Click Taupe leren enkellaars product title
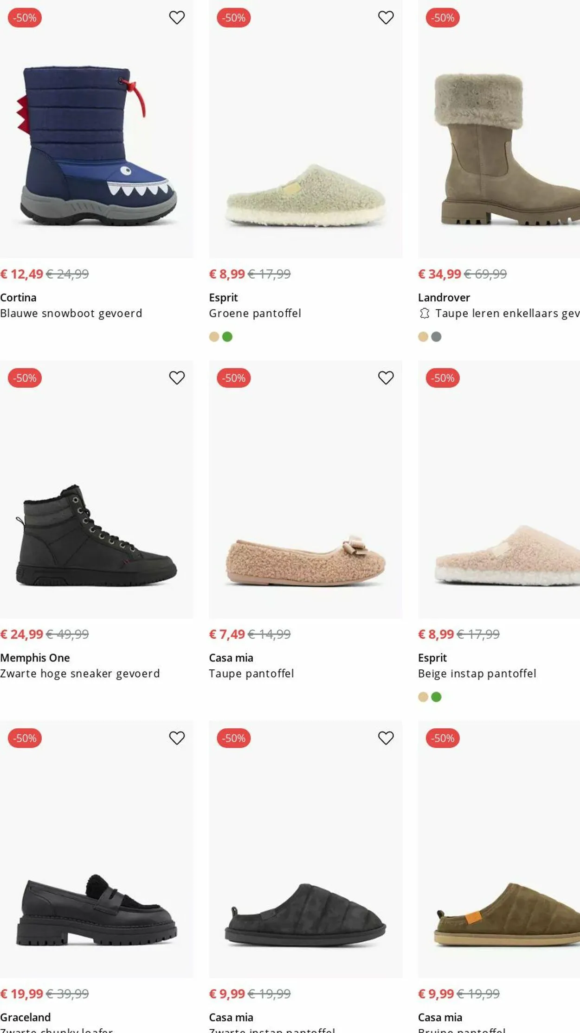580x1033 pixels. [507, 314]
